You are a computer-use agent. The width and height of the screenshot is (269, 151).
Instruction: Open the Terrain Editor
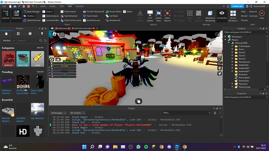point(113,12)
